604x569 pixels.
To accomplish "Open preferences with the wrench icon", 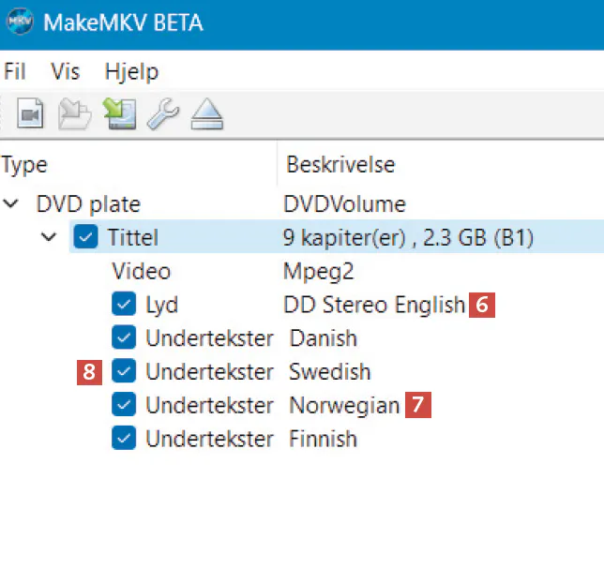I will click(163, 113).
